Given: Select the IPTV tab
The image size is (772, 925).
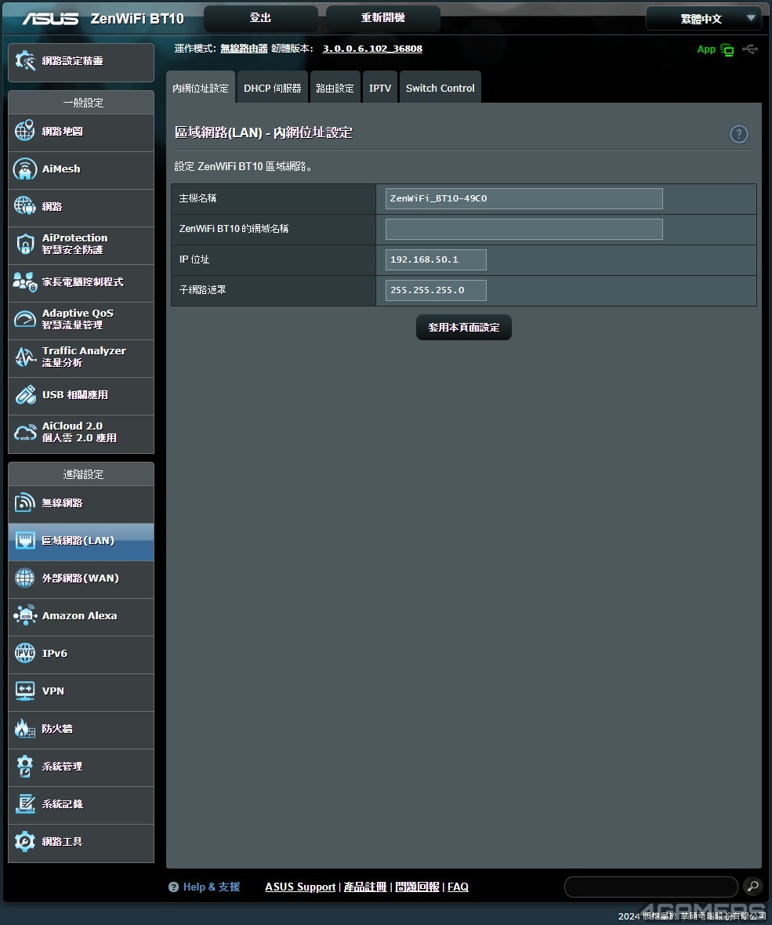Looking at the screenshot, I should click(380, 87).
